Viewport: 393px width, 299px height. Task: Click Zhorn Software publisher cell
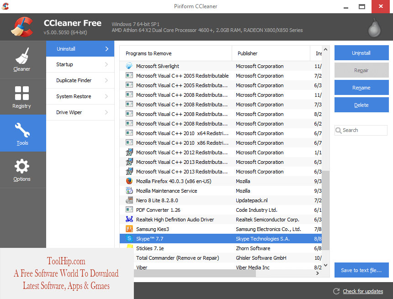(253, 248)
